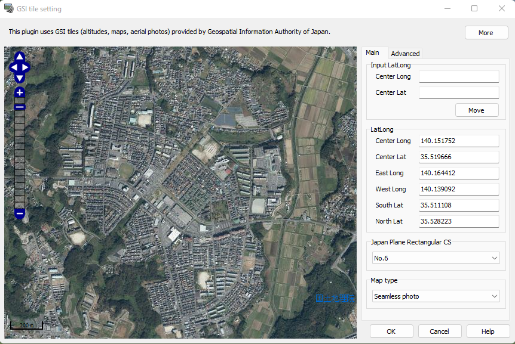This screenshot has width=515, height=344.
Task: Pan the map right with the arrow
Action: (26, 68)
